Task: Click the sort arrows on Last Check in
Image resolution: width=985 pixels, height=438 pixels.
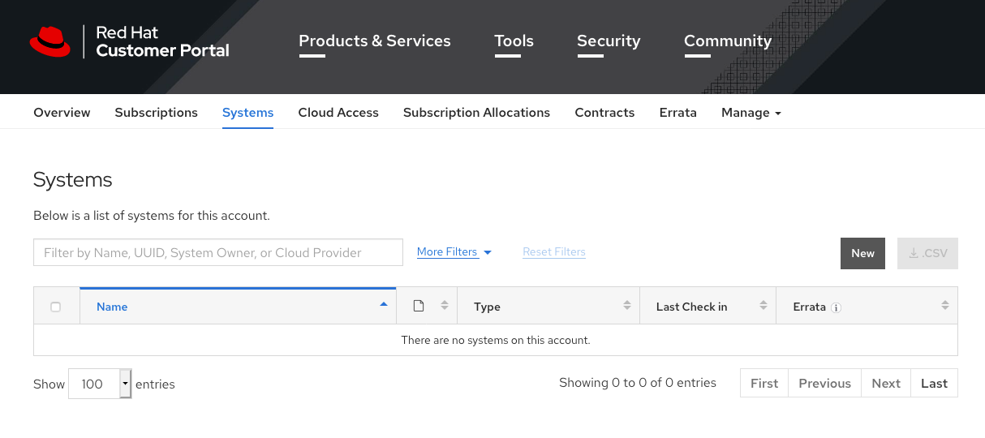Action: (x=763, y=306)
